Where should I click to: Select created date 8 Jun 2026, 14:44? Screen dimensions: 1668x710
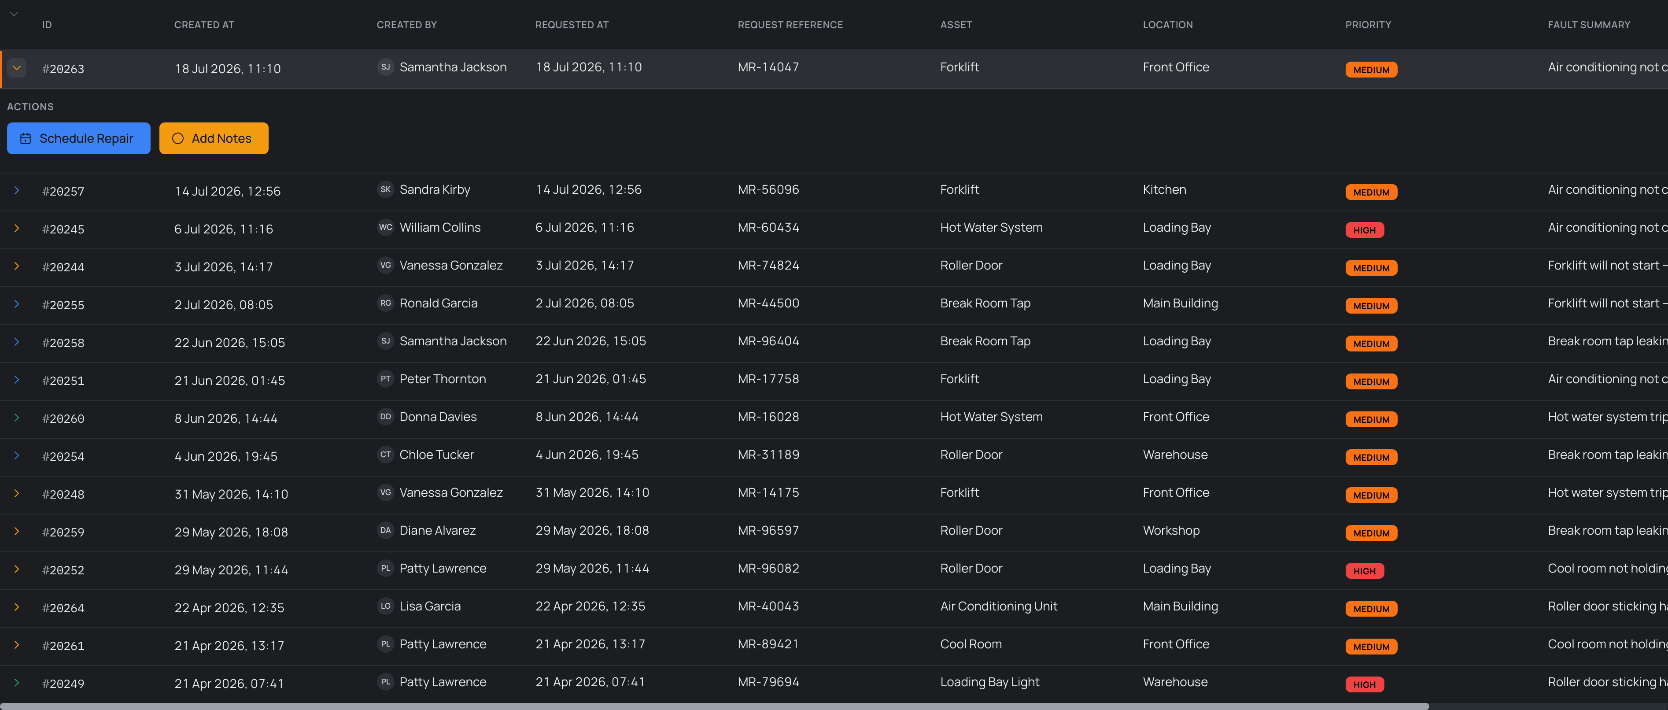(x=226, y=418)
